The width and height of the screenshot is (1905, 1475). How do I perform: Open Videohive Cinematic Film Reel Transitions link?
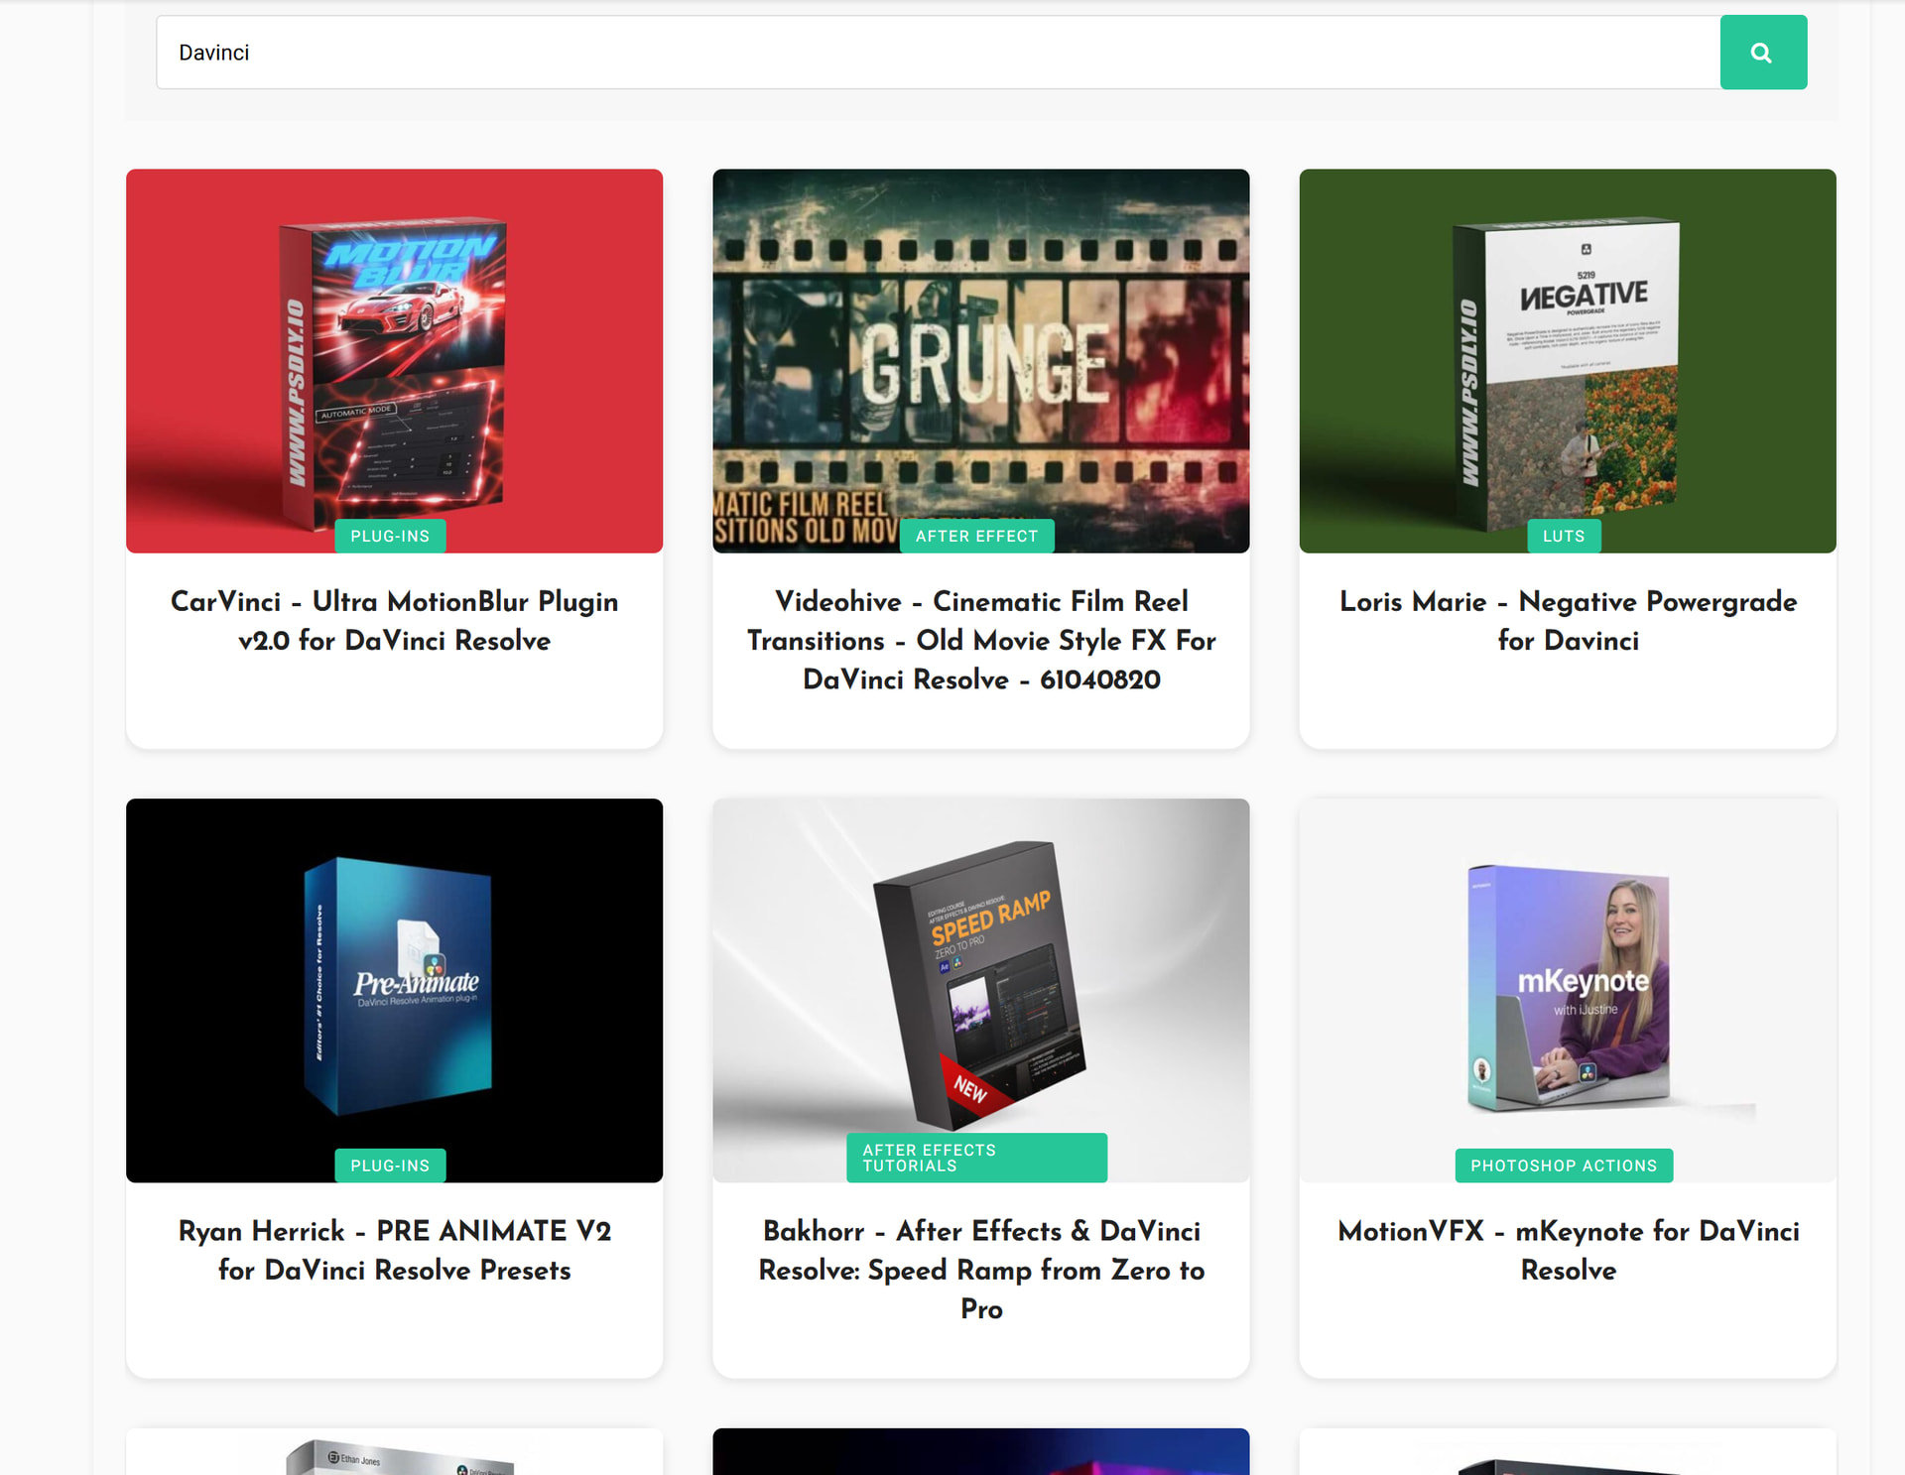click(x=980, y=640)
